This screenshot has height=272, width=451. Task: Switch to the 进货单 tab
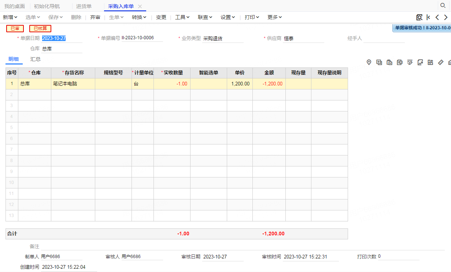pyautogui.click(x=84, y=6)
